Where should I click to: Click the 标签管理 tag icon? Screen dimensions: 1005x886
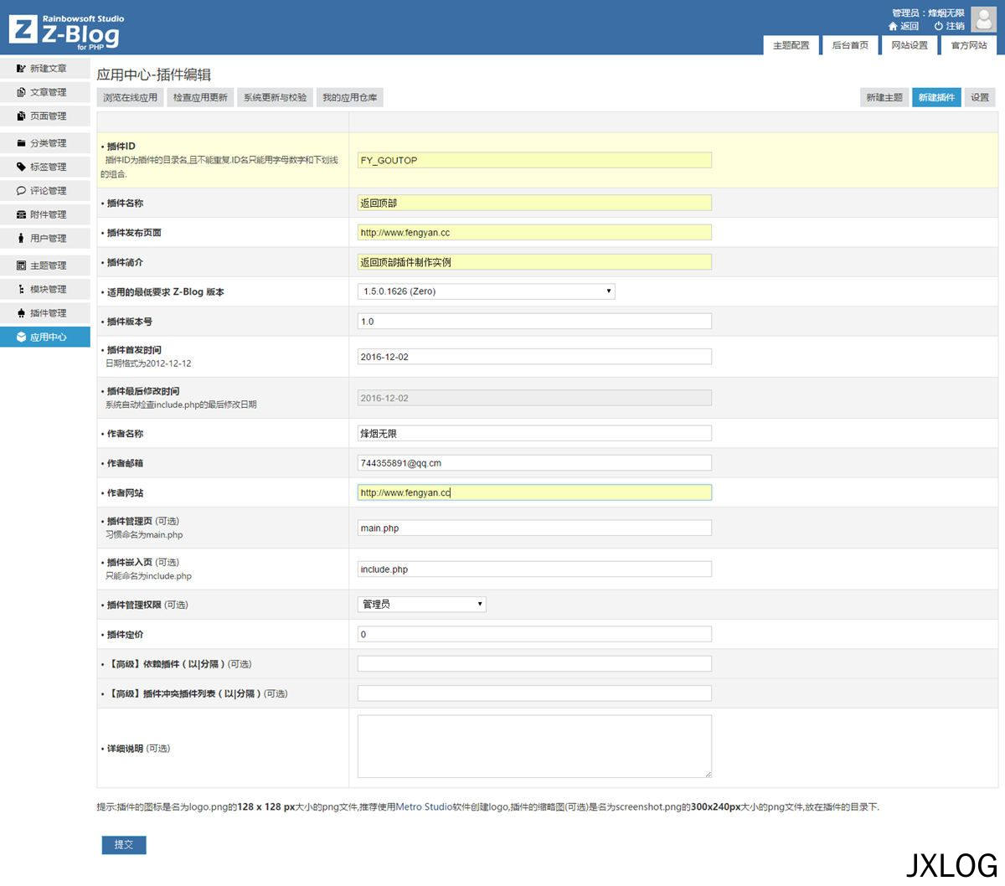click(x=21, y=167)
